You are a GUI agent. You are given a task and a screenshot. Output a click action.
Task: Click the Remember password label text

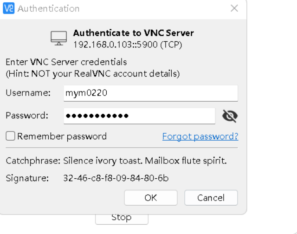tap(62, 136)
